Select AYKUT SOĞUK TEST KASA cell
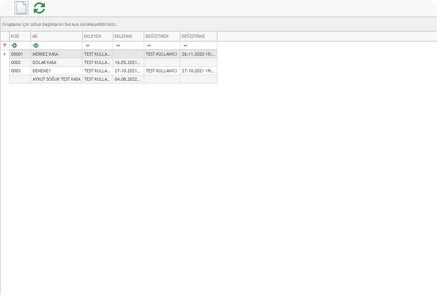 (x=57, y=79)
